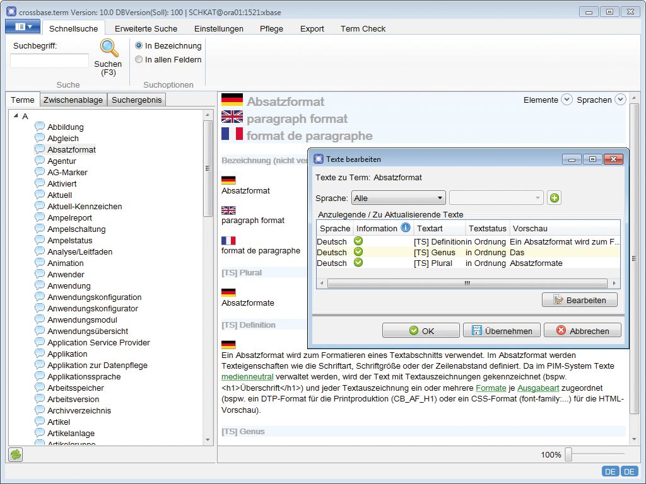Viewport: 646px width, 484px height.
Task: Click the Suchbegriff input field
Action: pyautogui.click(x=49, y=61)
